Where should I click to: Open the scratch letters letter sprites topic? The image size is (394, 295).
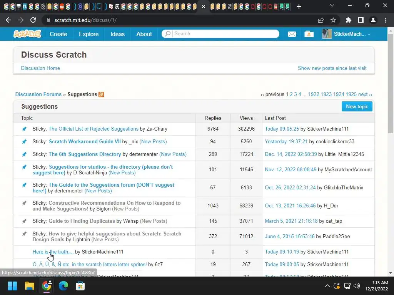point(89,264)
